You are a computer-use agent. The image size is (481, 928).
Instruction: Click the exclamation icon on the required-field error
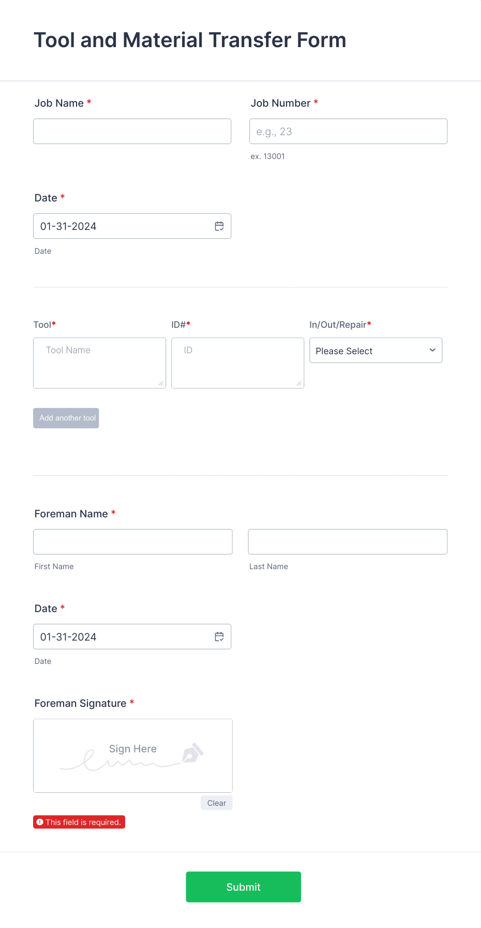(40, 822)
